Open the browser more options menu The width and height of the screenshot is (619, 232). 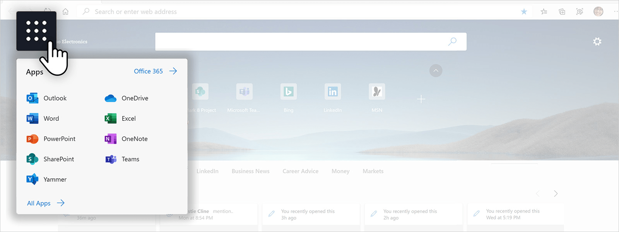click(x=616, y=12)
